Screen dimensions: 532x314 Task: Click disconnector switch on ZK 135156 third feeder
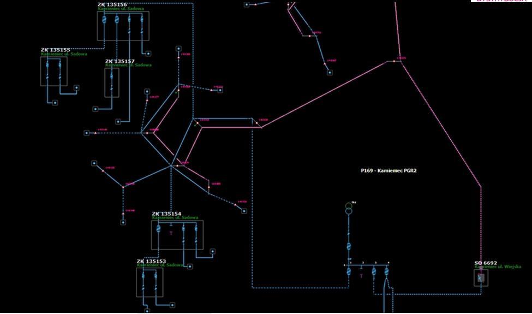tap(129, 32)
